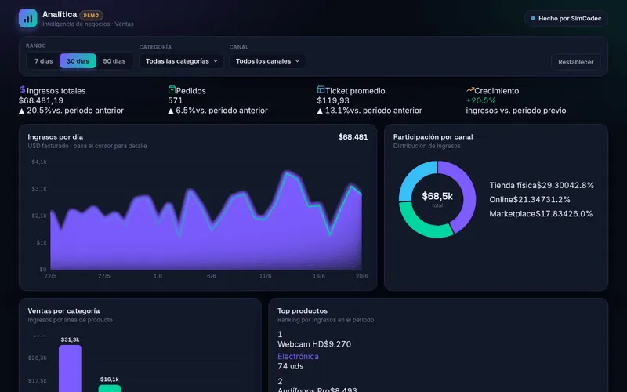Viewport: 627px width, 392px height.
Task: Click the Tienda física legend row
Action: [542, 185]
